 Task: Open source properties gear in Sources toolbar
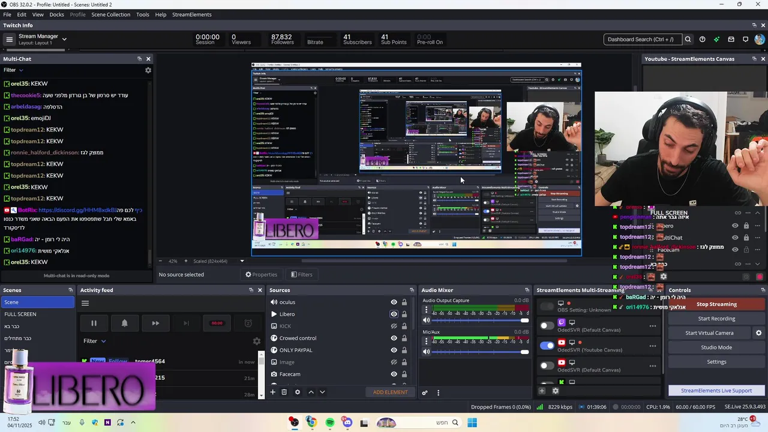(297, 392)
